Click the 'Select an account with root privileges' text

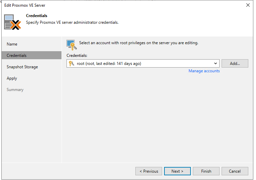click(x=139, y=43)
